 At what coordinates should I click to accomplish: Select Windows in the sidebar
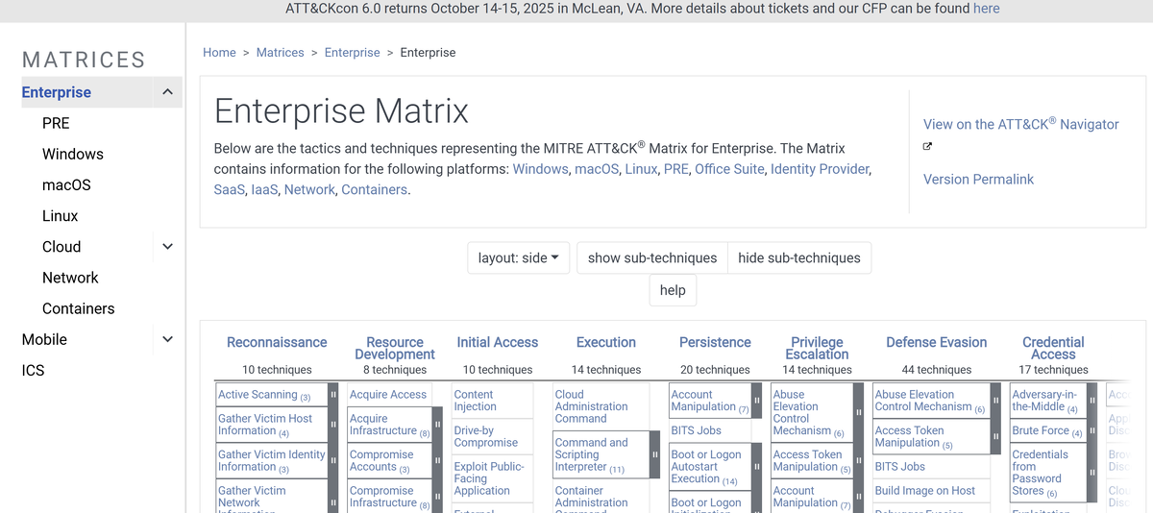coord(73,154)
